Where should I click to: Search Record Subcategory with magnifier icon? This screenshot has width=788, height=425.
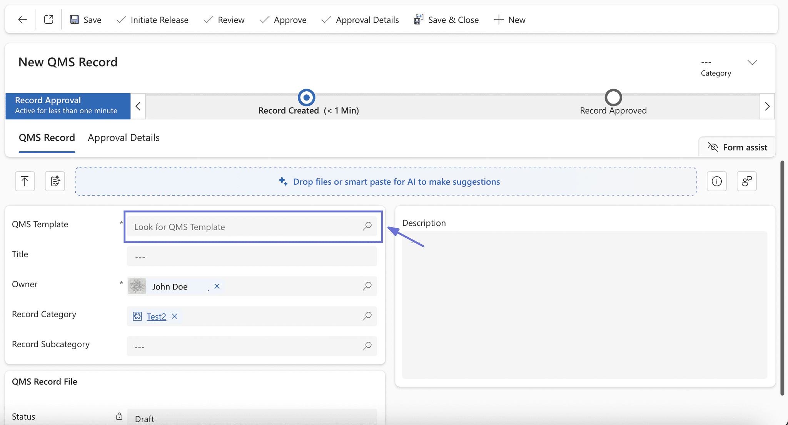[x=367, y=346]
